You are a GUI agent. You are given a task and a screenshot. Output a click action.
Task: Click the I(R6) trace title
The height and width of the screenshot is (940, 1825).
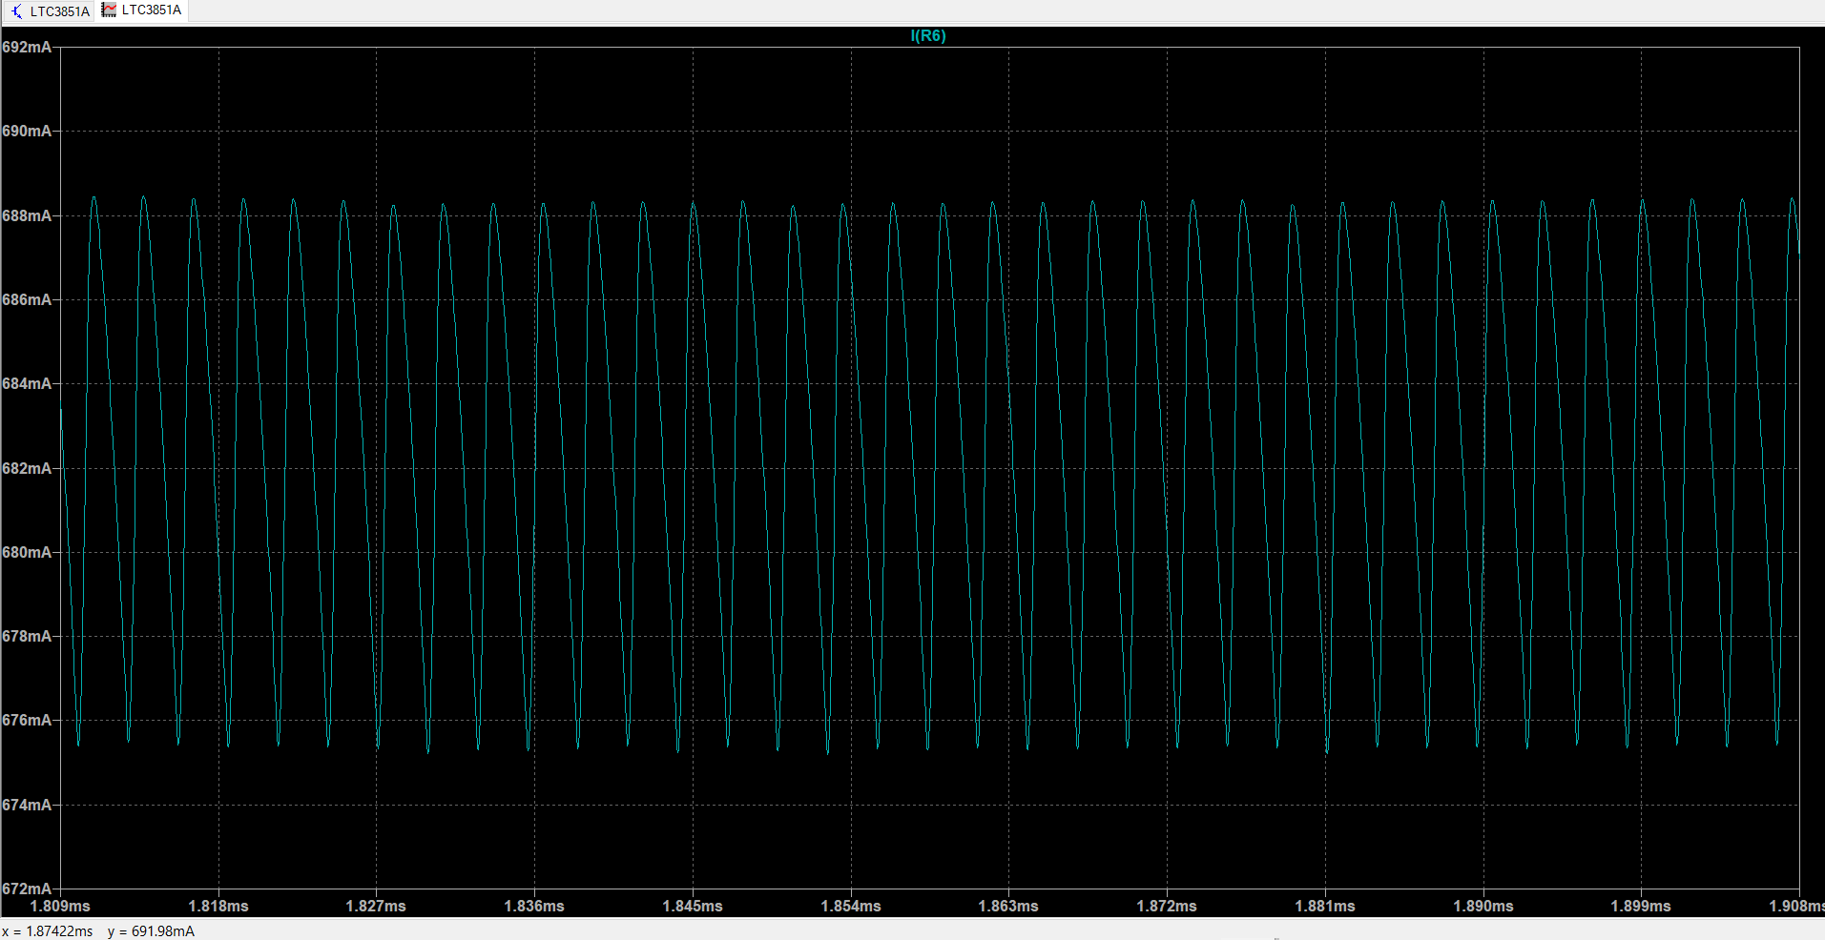coord(926,35)
